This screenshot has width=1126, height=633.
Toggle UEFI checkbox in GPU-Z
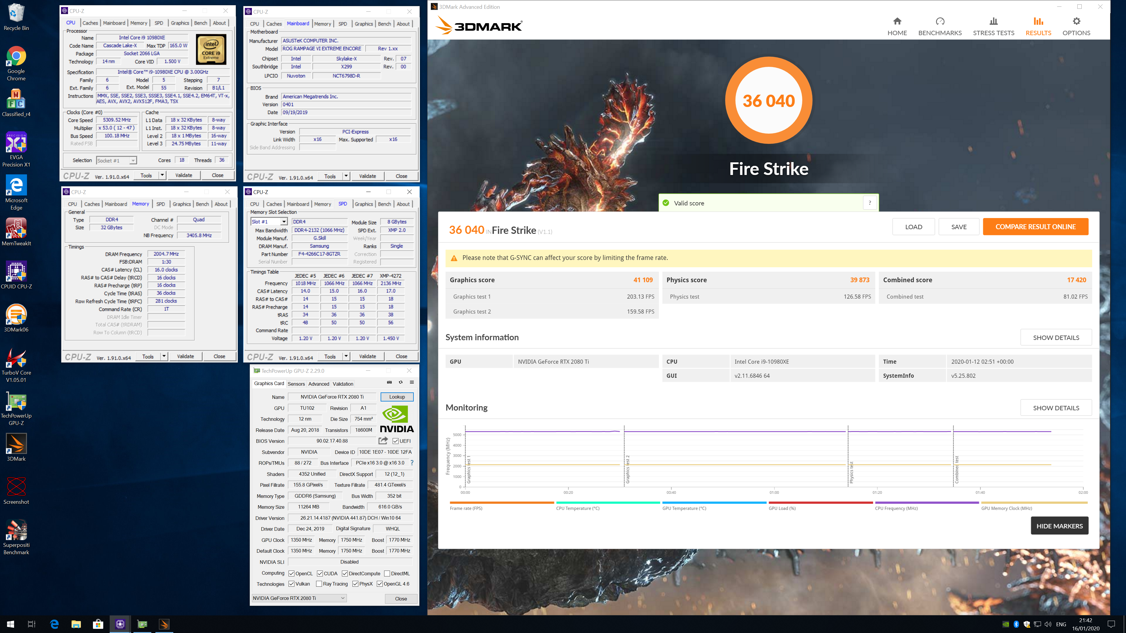(x=395, y=441)
